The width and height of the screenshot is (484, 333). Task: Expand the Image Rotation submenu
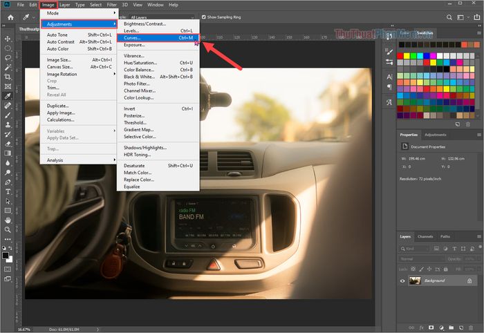(x=79, y=74)
